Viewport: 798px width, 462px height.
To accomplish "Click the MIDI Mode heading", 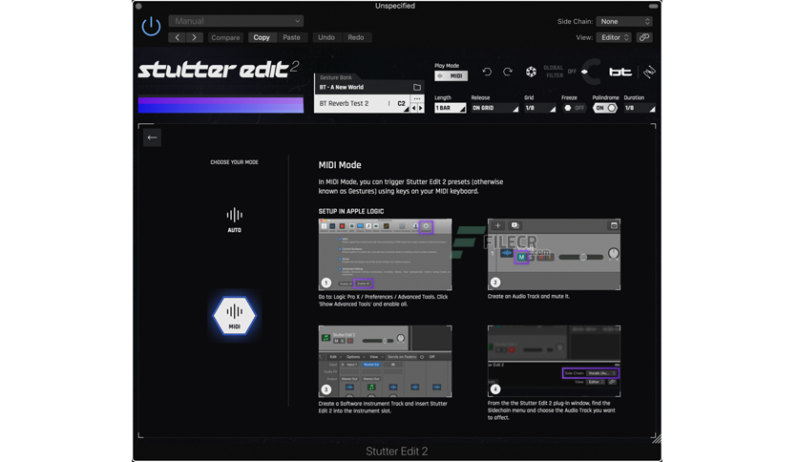I will click(x=340, y=165).
